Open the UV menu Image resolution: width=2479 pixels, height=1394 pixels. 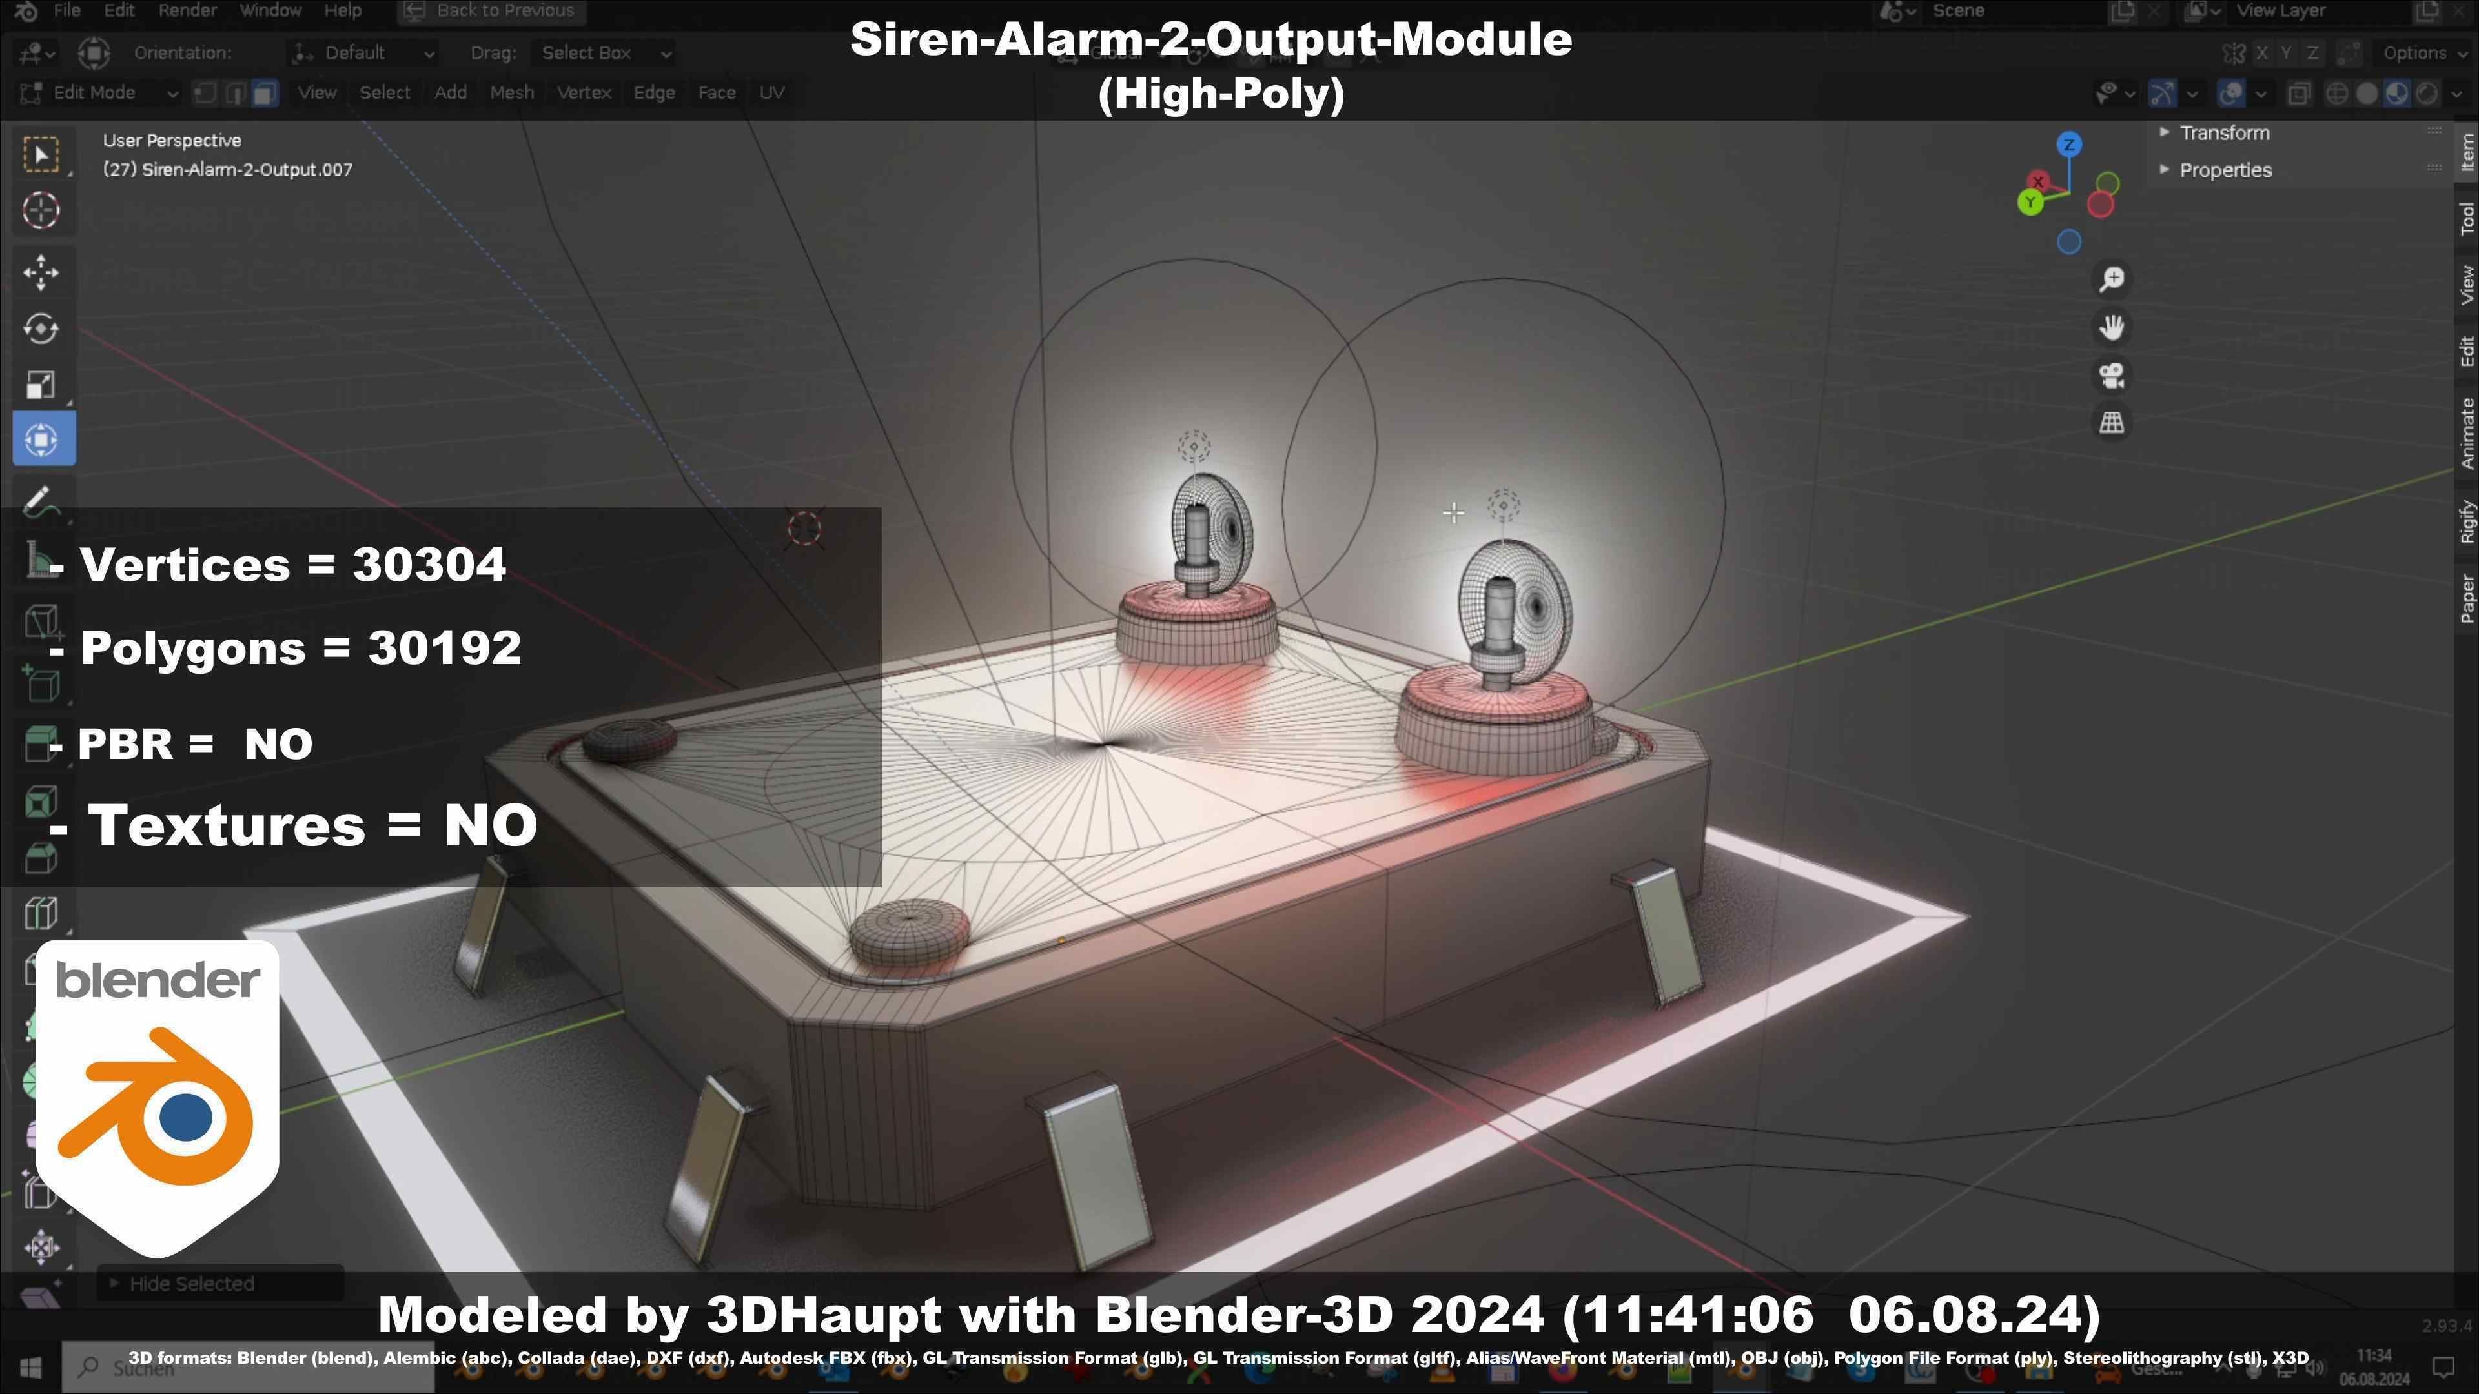[x=772, y=92]
